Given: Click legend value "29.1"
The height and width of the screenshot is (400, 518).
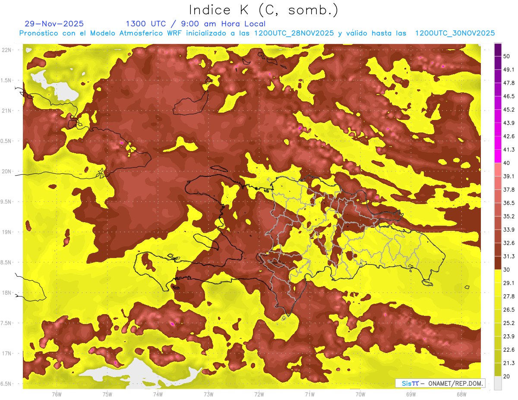Looking at the screenshot, I should click(509, 283).
